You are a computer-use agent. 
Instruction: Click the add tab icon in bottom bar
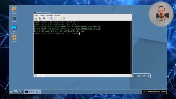coord(35,76)
